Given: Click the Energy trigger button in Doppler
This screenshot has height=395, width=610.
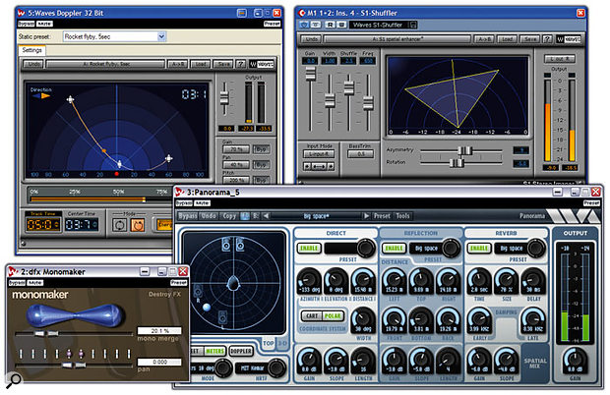Looking at the screenshot, I should tap(164, 224).
